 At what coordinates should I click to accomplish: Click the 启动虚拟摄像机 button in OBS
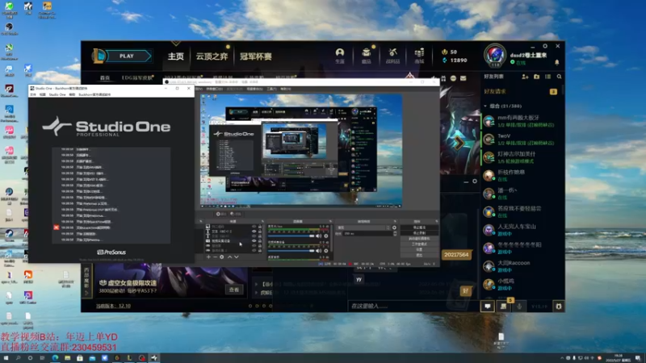pyautogui.click(x=419, y=238)
